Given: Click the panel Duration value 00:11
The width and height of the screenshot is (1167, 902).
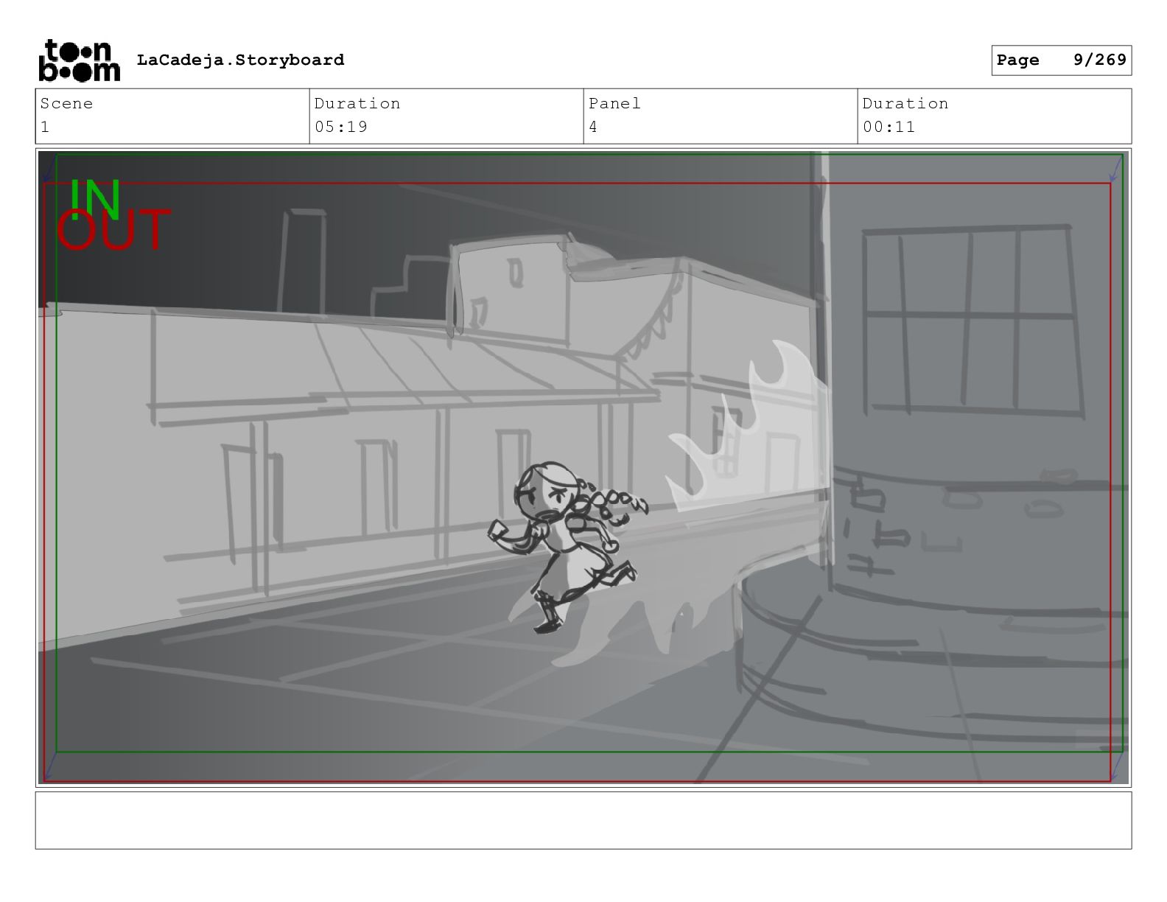Looking at the screenshot, I should [889, 127].
